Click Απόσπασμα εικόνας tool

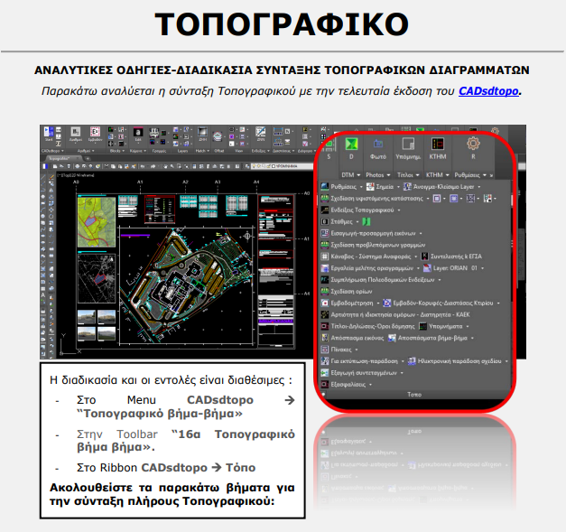pyautogui.click(x=352, y=338)
